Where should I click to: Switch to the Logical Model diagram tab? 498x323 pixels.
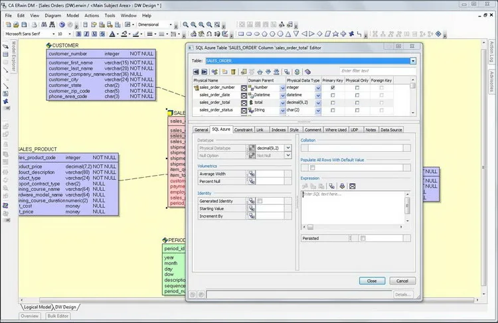[x=37, y=307]
